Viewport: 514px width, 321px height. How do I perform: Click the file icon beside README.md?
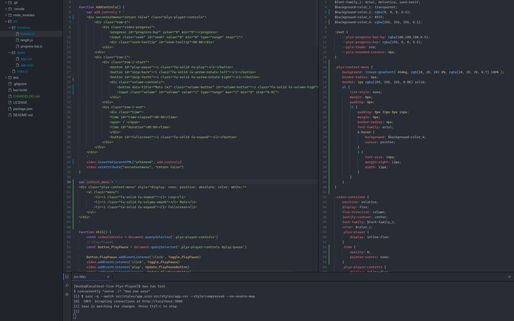(x=10, y=115)
